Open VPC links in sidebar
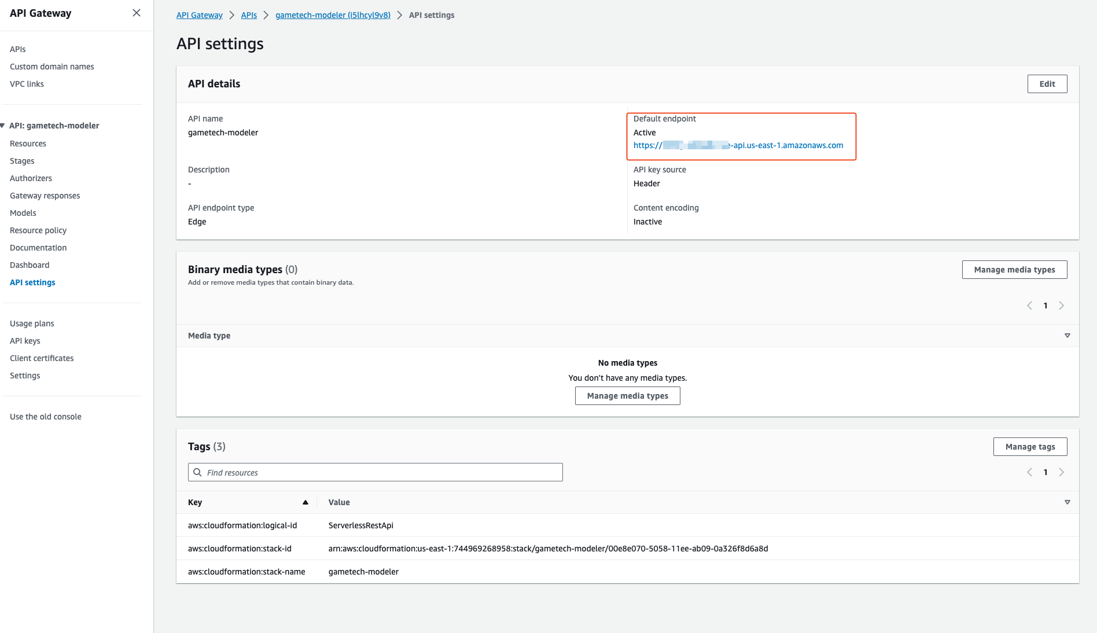1097x633 pixels. click(27, 84)
